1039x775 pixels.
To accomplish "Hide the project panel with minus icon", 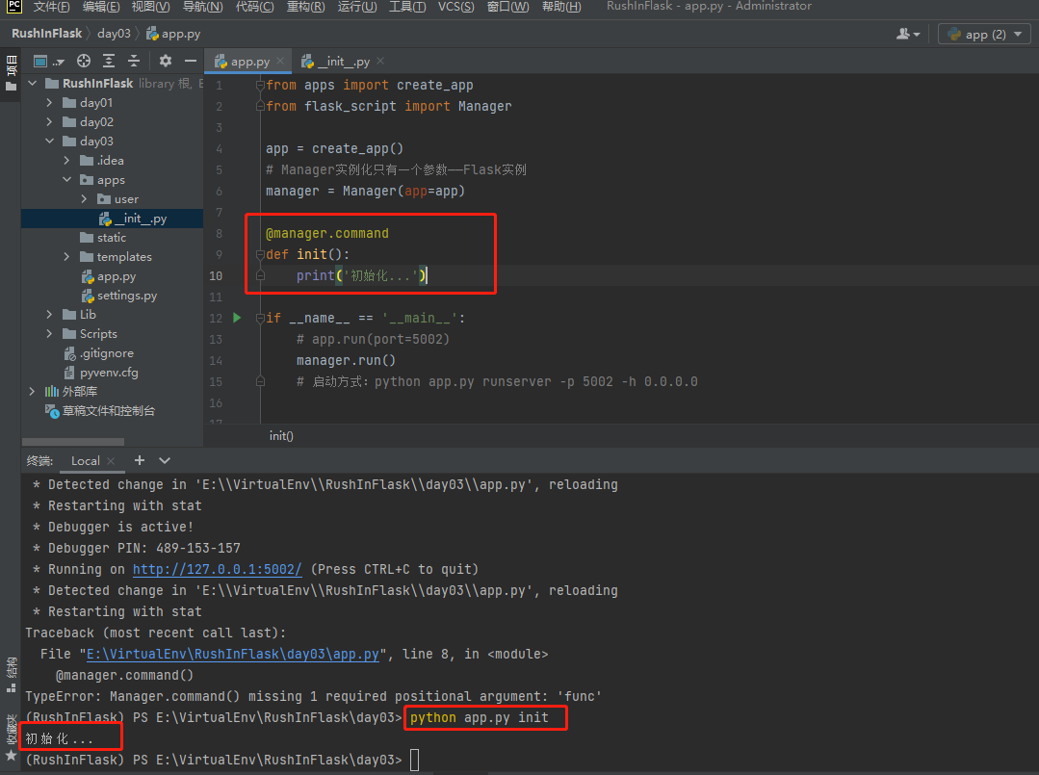I will [x=191, y=61].
